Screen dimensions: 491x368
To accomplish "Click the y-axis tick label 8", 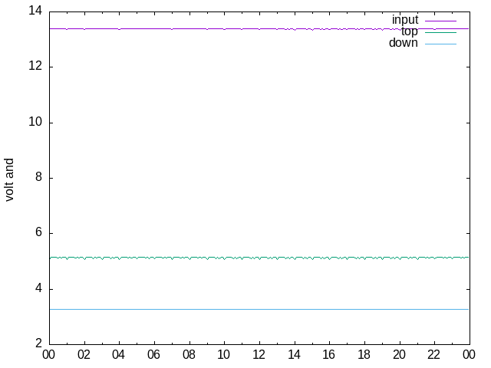I will coord(38,178).
